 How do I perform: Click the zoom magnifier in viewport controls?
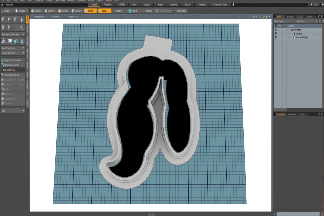point(260,16)
